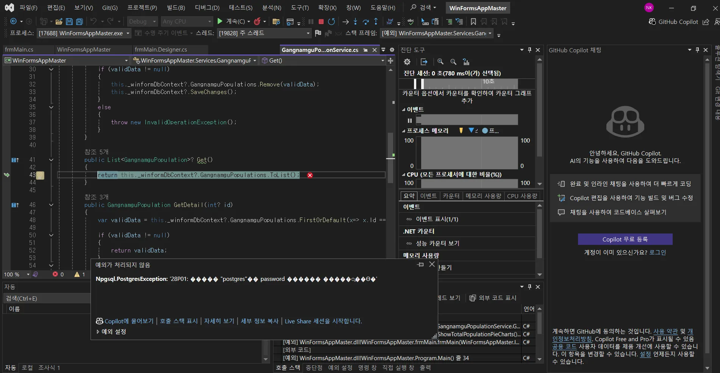
Task: Click the Step Over debug icon
Action: [365, 22]
